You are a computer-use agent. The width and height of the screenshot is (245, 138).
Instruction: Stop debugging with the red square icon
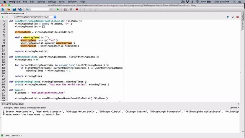point(77,10)
